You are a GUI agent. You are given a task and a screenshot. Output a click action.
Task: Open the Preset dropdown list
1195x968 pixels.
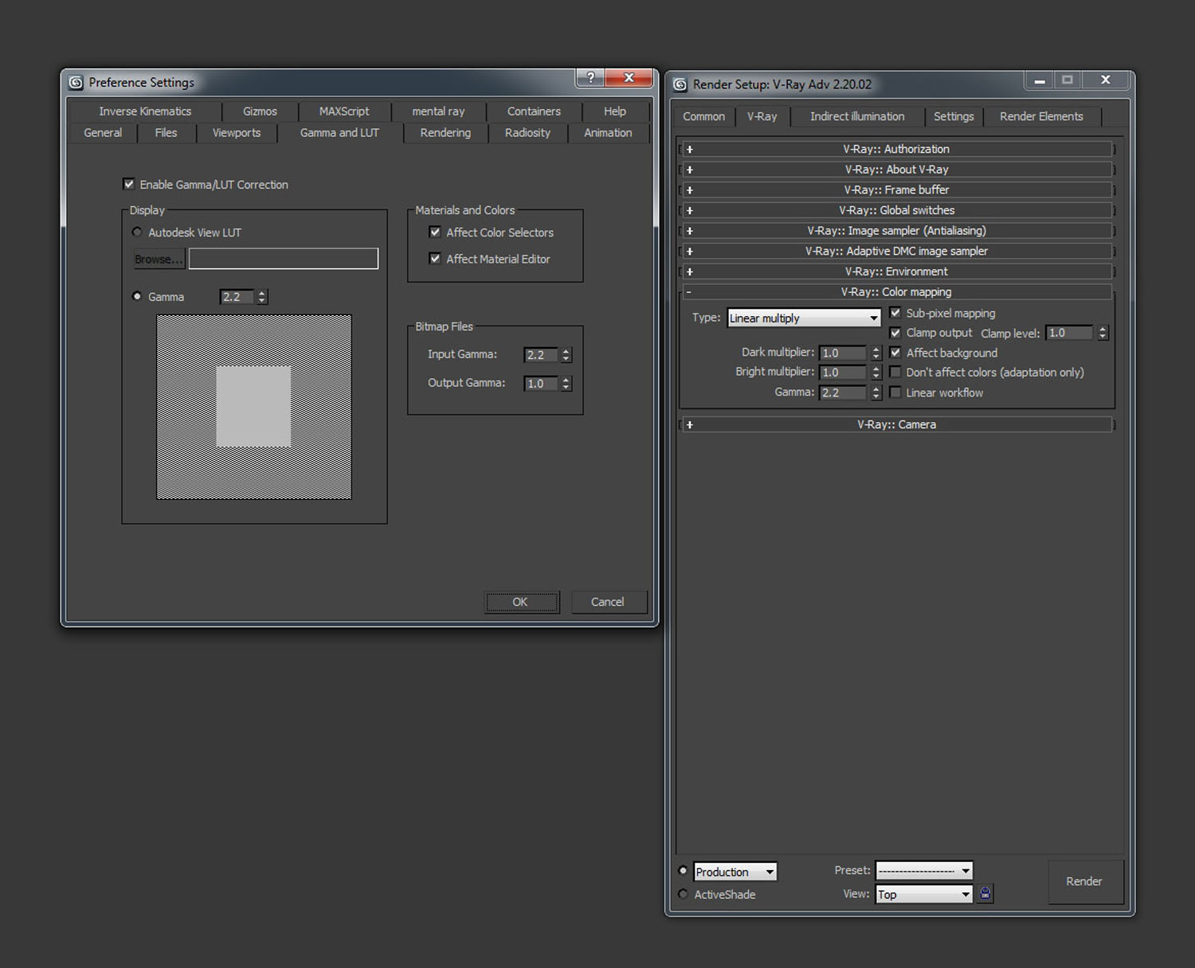click(x=924, y=871)
